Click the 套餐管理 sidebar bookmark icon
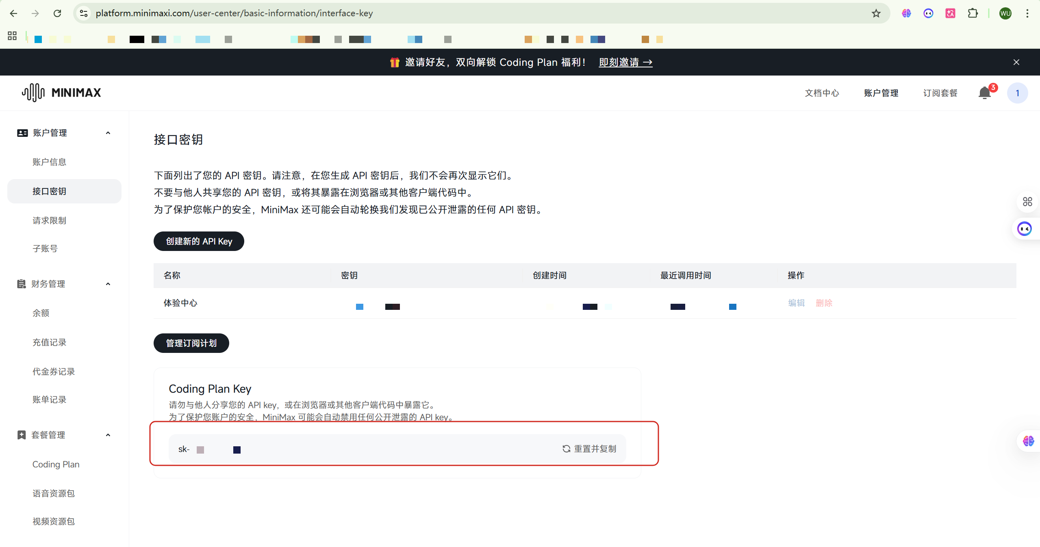Screen dimensions: 1040x547 pos(22,435)
